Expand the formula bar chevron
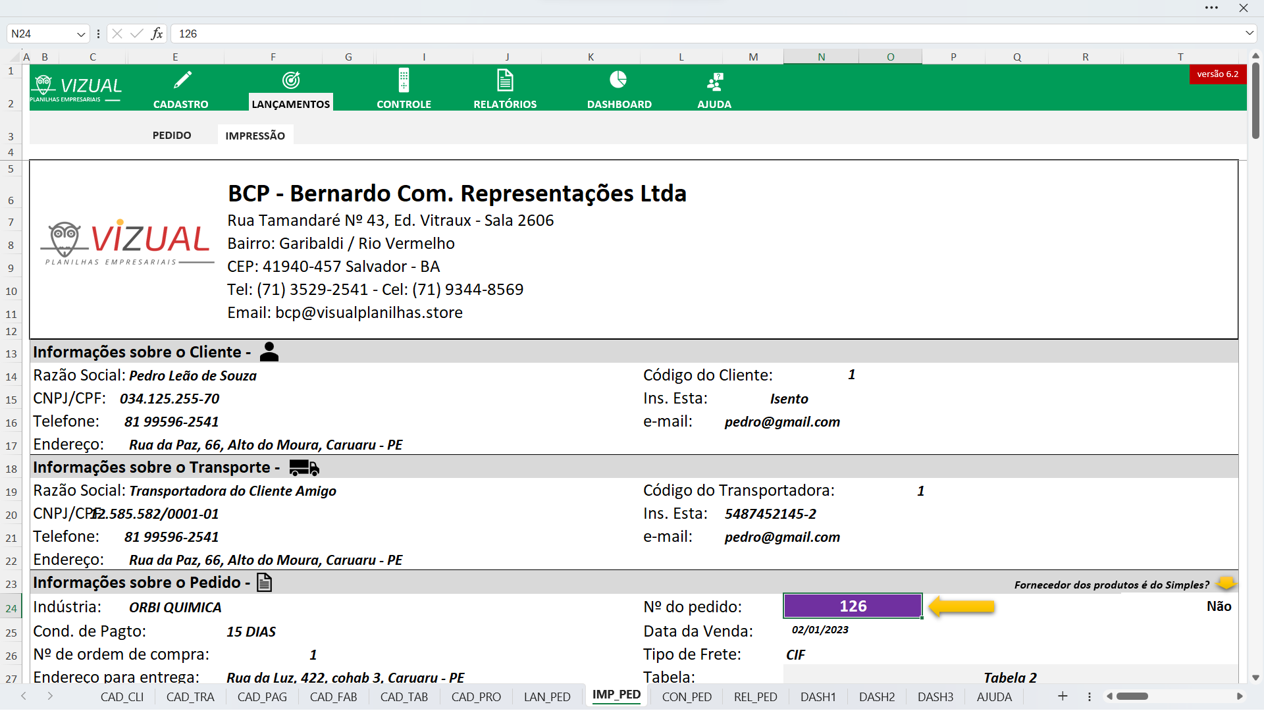The width and height of the screenshot is (1264, 711). click(1249, 33)
